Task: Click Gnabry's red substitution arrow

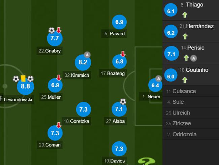Action: click(x=59, y=30)
